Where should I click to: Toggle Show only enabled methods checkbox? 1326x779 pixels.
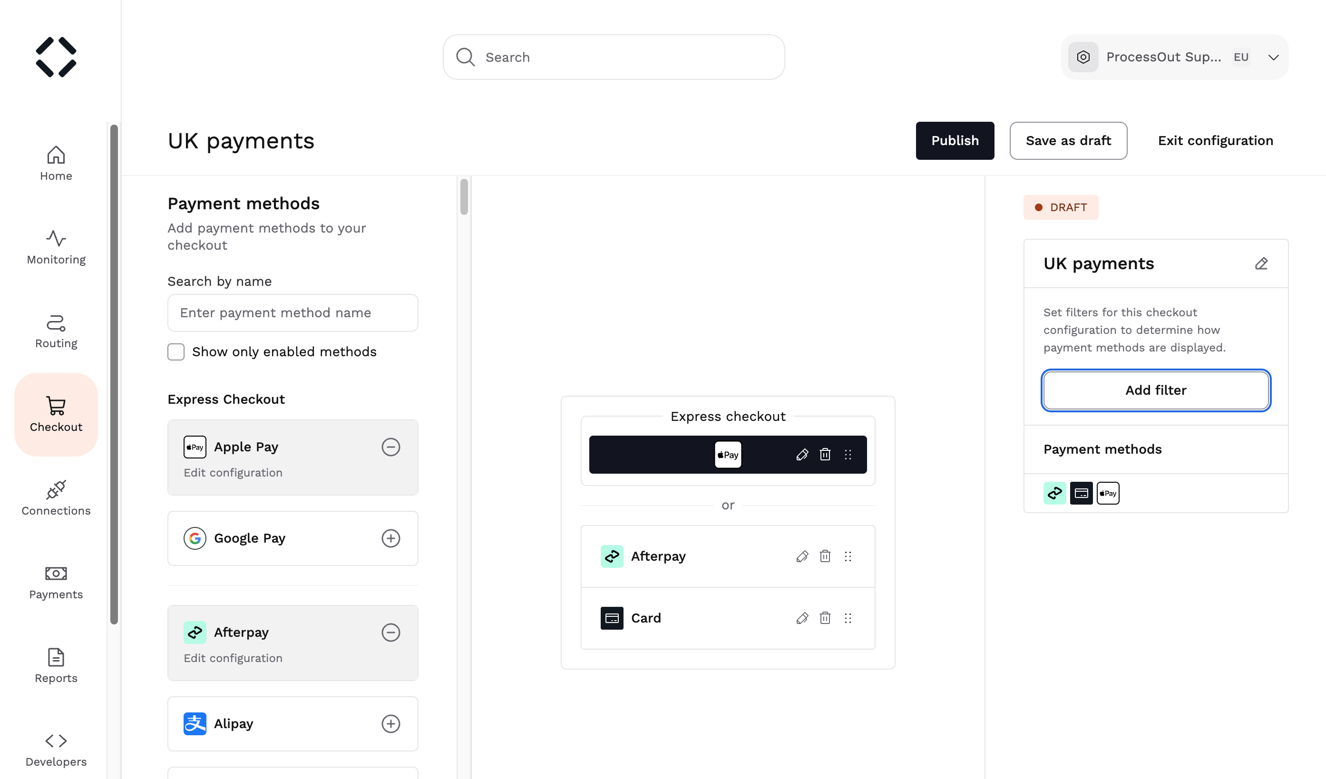[175, 351]
